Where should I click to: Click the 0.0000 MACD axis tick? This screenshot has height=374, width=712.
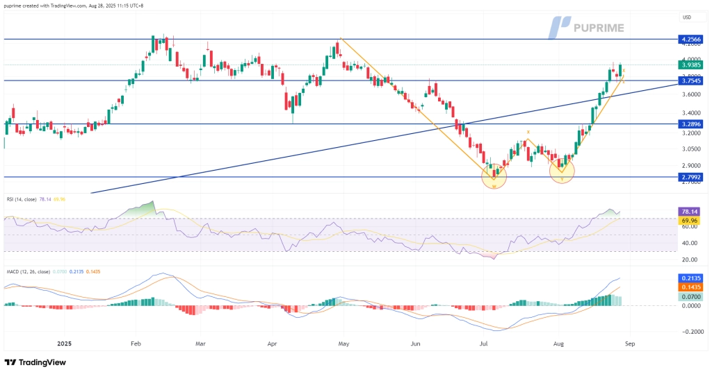(x=690, y=306)
